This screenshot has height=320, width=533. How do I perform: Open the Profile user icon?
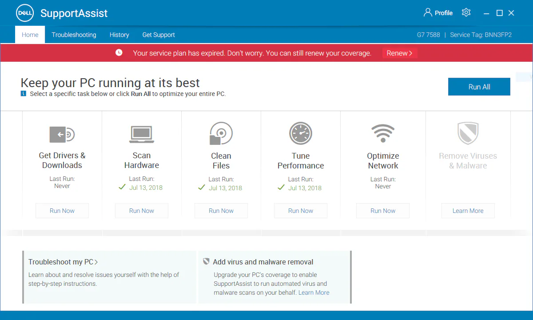428,12
